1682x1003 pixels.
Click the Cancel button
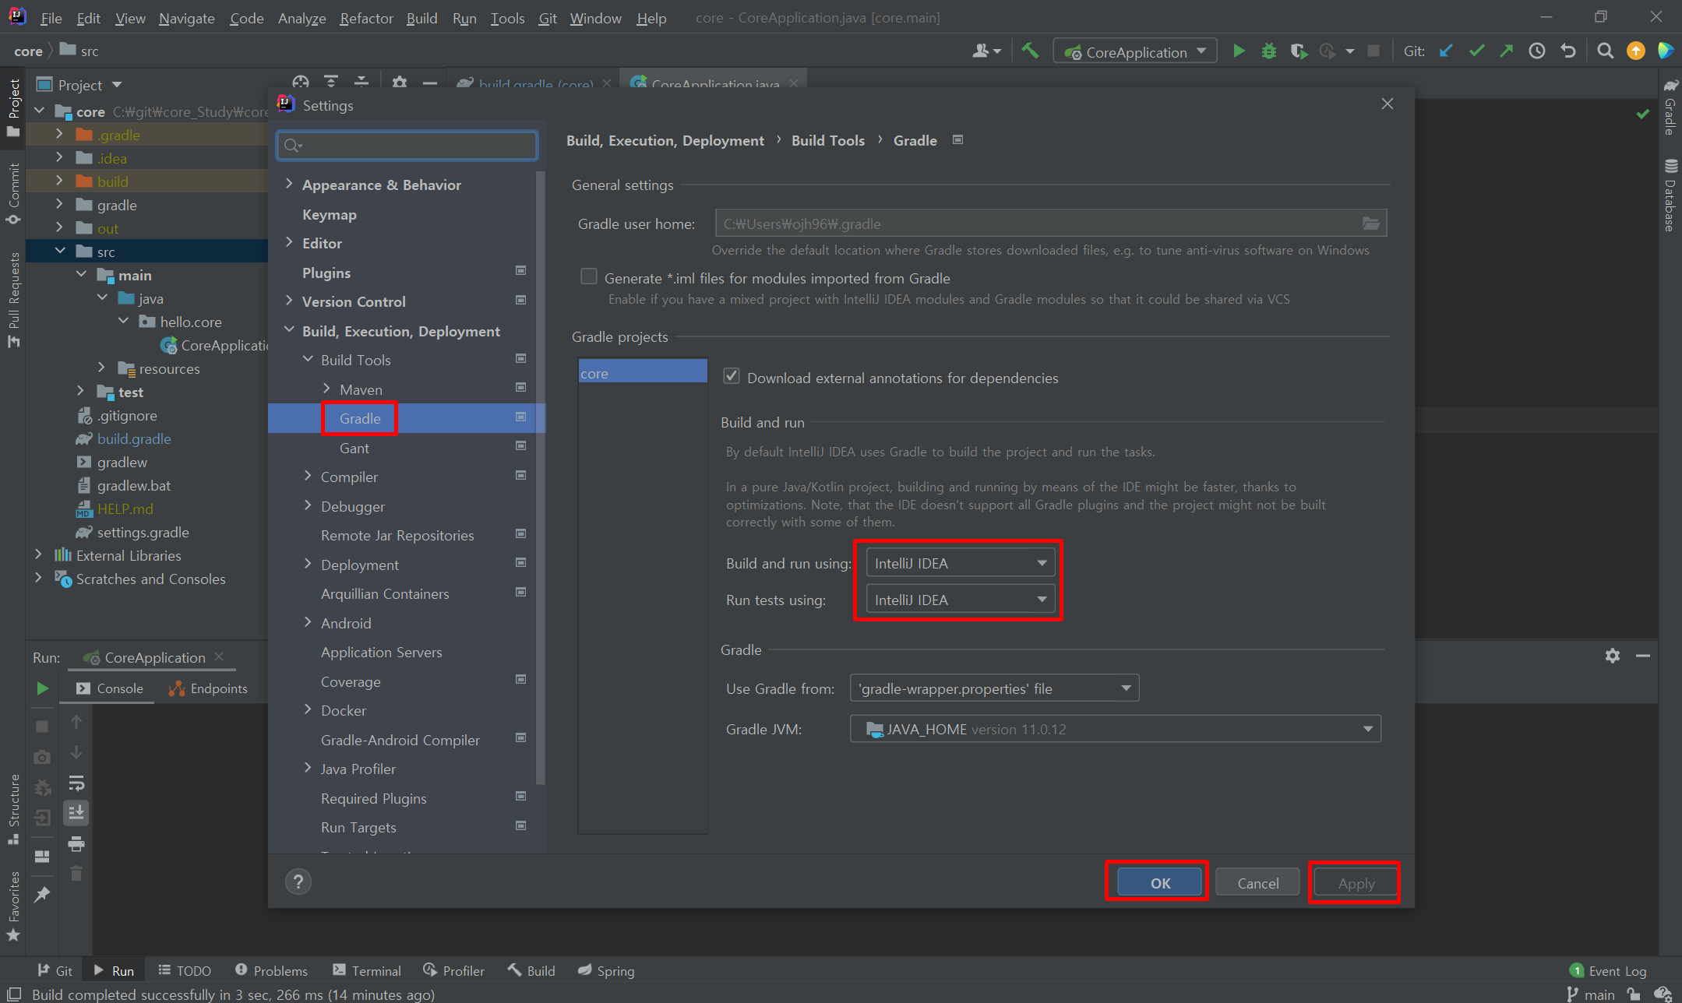[1257, 883]
